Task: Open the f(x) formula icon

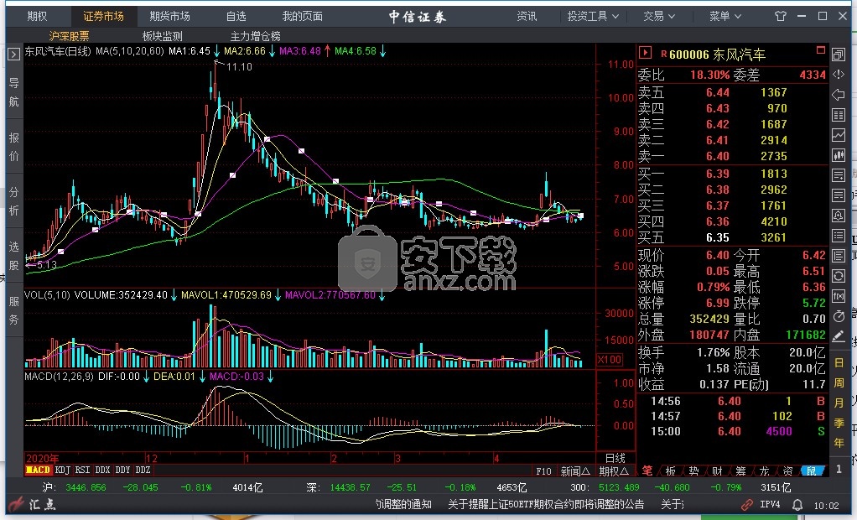Action: click(839, 296)
